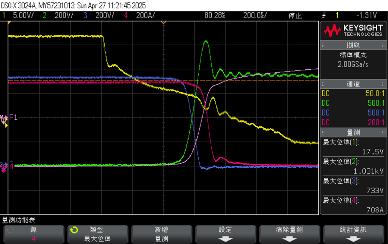The image size is (388, 244).
Task: Select the -1.31V trigger level readout
Action: 366,15
